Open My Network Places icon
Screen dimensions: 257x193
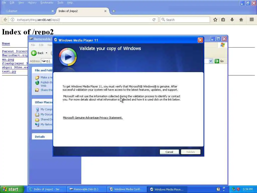(x=37, y=124)
